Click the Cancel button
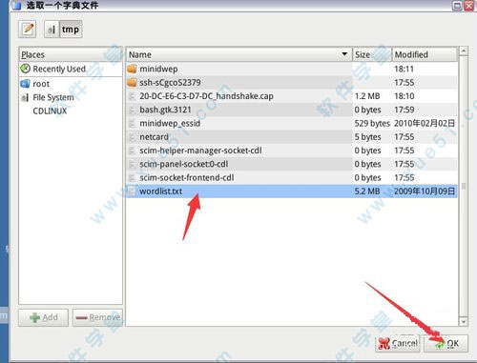The image size is (477, 363). tap(398, 343)
